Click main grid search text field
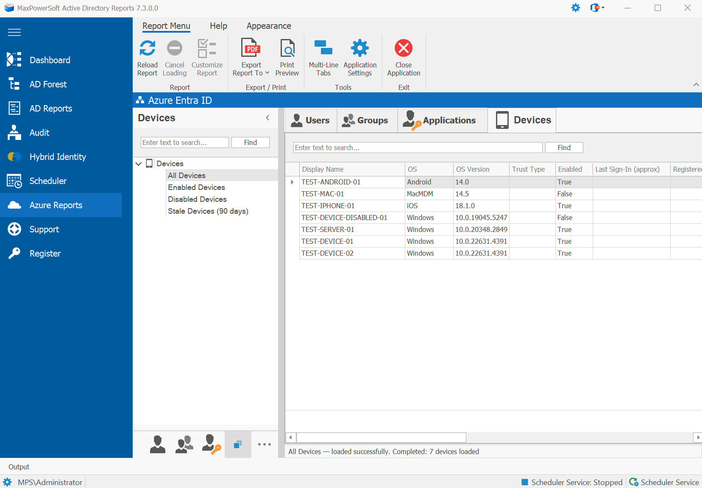Screen dimensions: 702x488 [x=418, y=148]
